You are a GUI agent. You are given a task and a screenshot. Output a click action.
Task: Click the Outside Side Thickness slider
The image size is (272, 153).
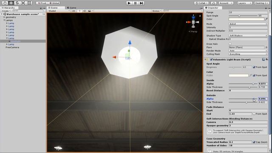[x=243, y=102]
